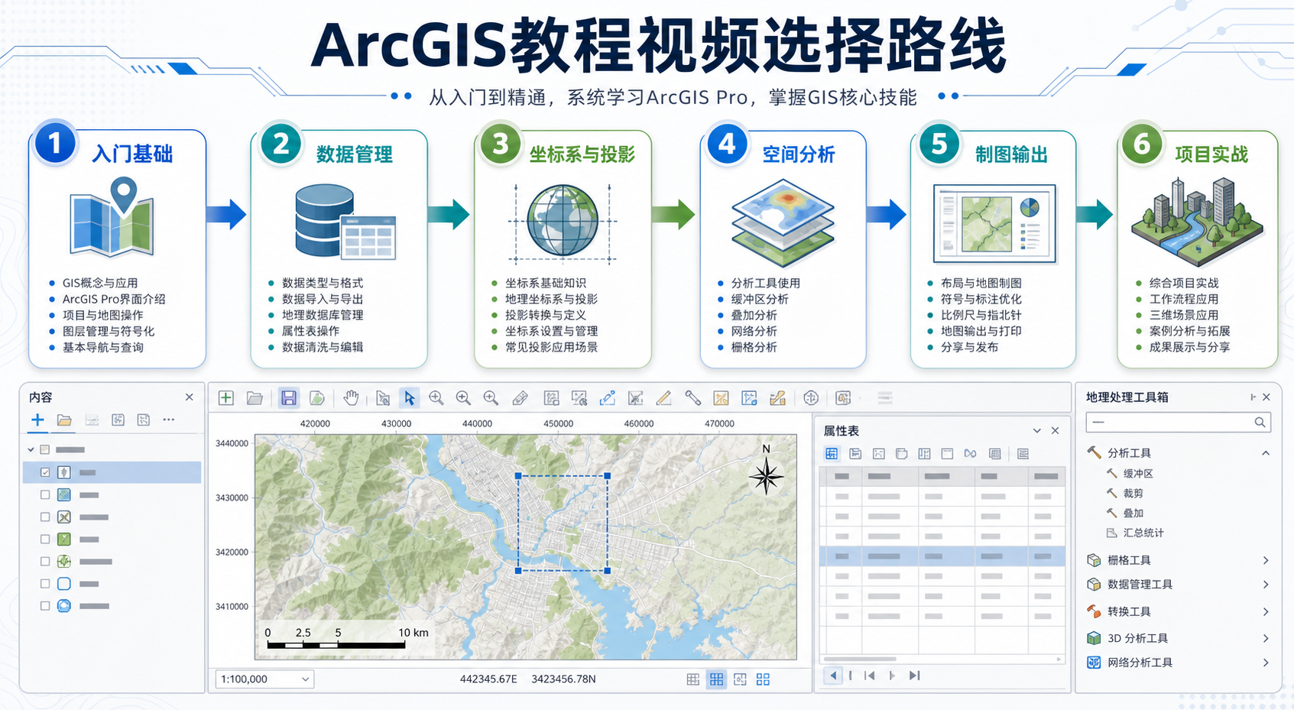Close the 内容 panel
Image resolution: width=1294 pixels, height=710 pixels.
click(x=190, y=397)
